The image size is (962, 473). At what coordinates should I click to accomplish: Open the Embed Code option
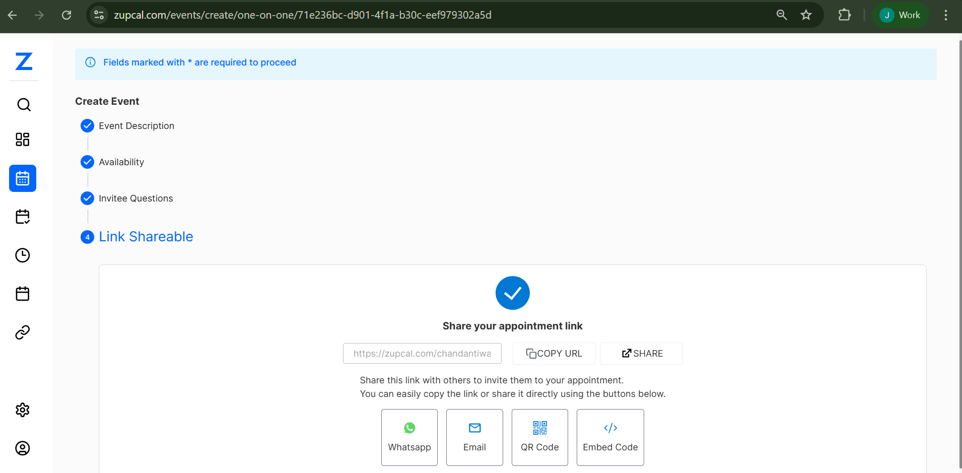click(610, 437)
